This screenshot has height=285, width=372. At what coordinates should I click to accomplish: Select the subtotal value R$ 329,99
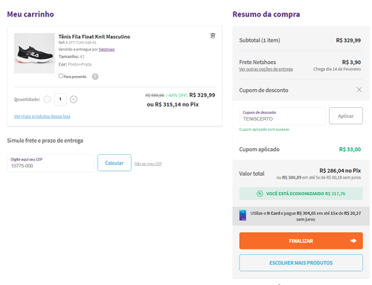coord(348,40)
